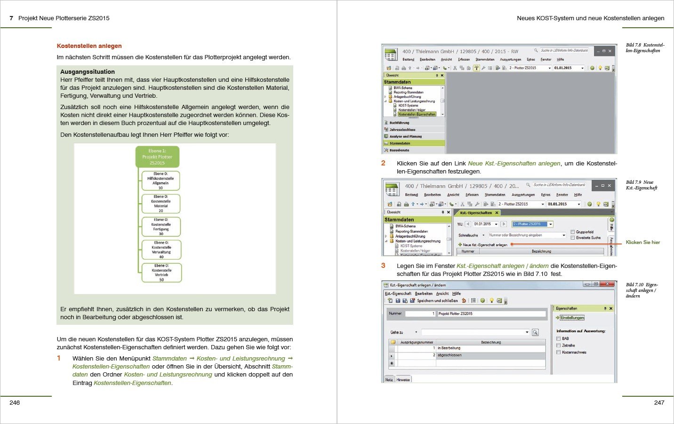674x424 pixels.
Task: Click the magnifier search icon beside Gehe zu
Action: 535,332
